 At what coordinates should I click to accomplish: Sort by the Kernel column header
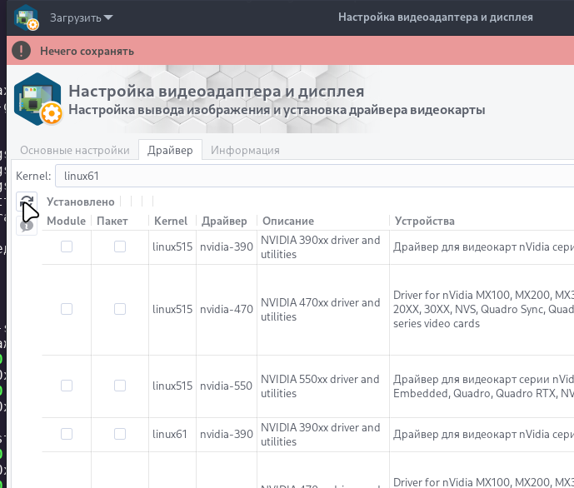(x=171, y=221)
